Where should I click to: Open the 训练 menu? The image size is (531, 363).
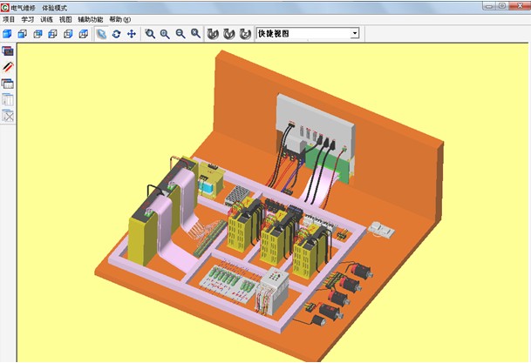[46, 19]
